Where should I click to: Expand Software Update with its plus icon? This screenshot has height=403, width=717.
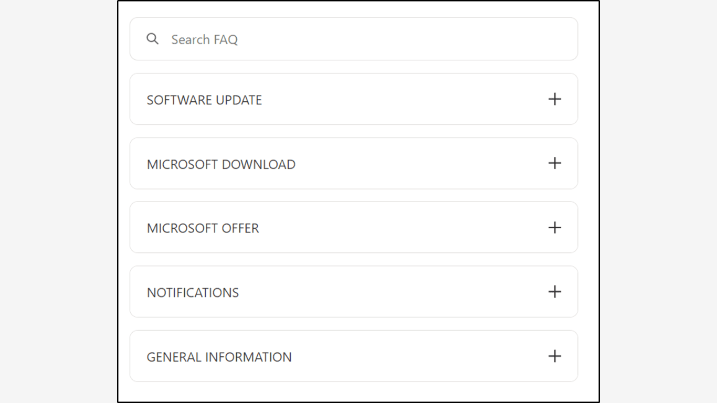pos(554,99)
